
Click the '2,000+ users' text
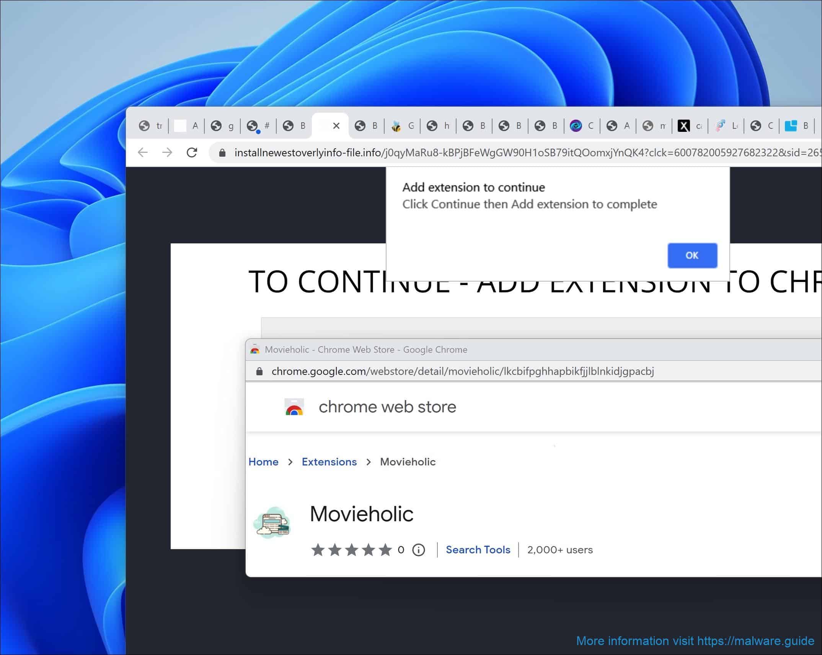tap(560, 550)
